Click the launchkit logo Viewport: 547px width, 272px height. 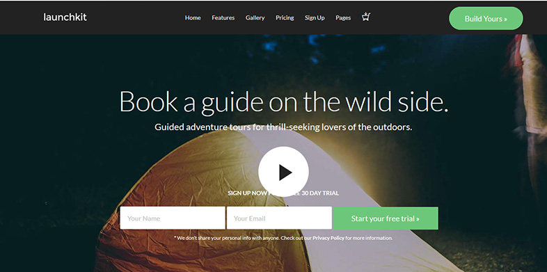[65, 17]
